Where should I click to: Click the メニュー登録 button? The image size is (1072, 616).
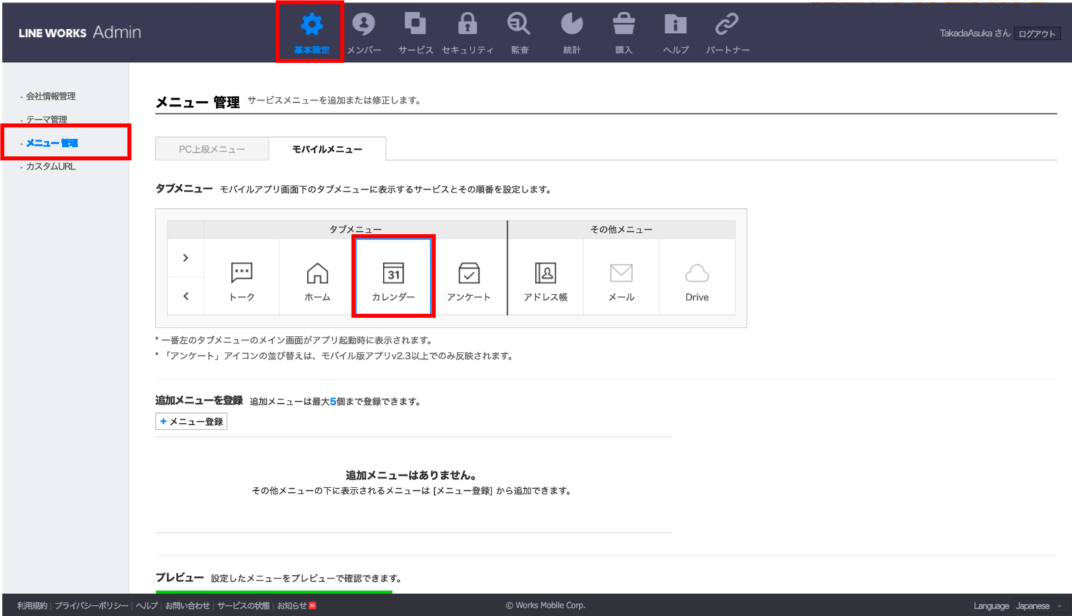pos(191,422)
